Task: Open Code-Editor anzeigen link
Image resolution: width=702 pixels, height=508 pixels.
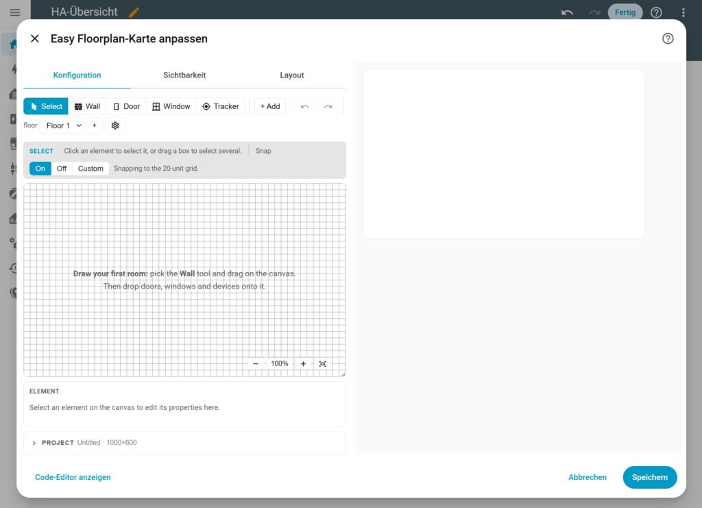Action: (73, 477)
